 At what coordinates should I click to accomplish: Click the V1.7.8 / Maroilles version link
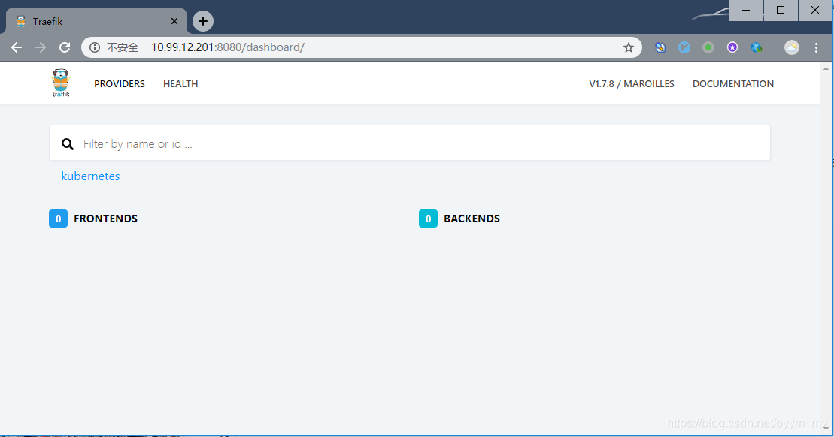click(632, 83)
